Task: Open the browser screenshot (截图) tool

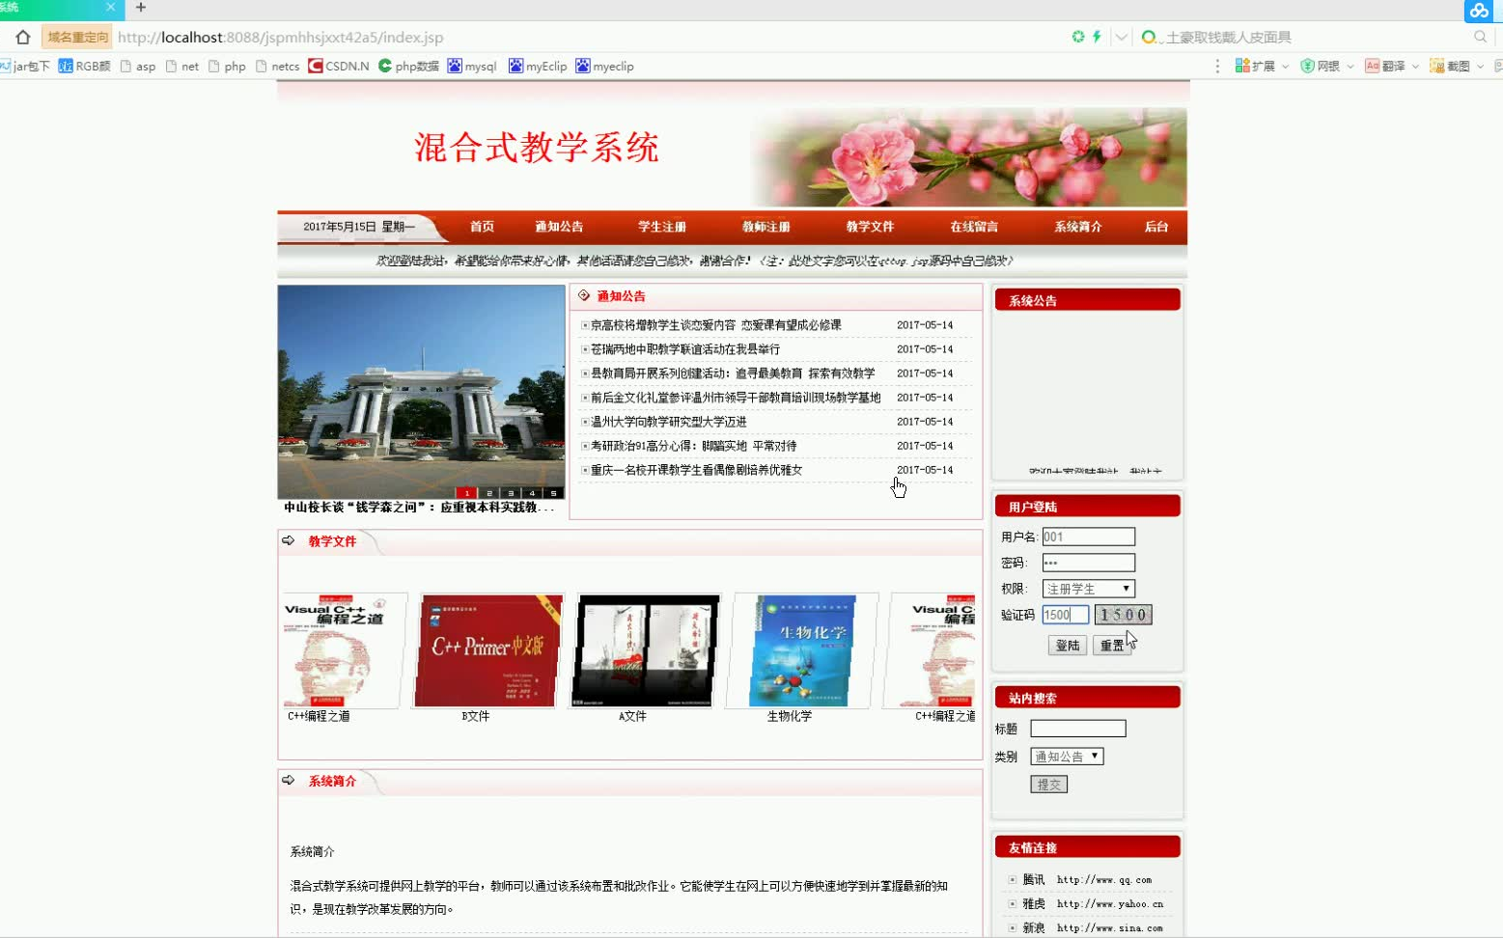Action: (1451, 66)
